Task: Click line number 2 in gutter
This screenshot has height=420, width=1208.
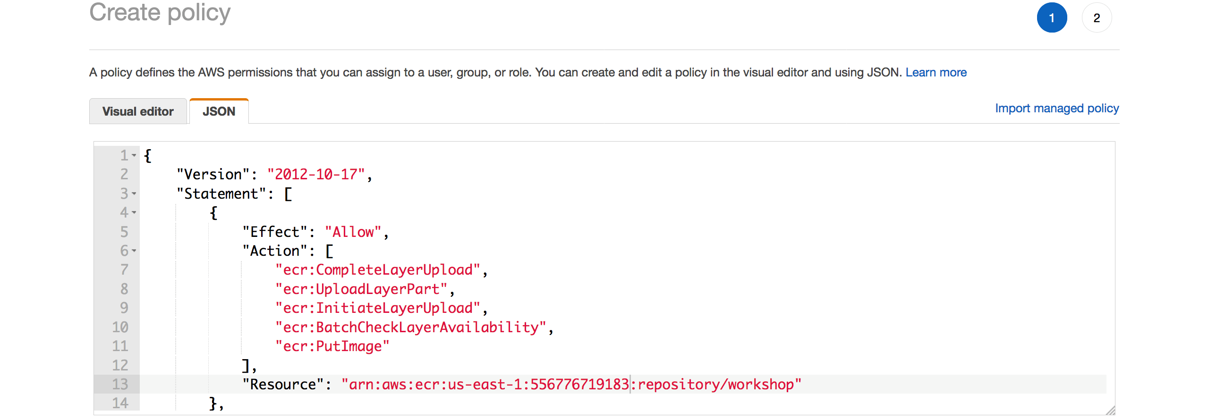Action: point(124,174)
